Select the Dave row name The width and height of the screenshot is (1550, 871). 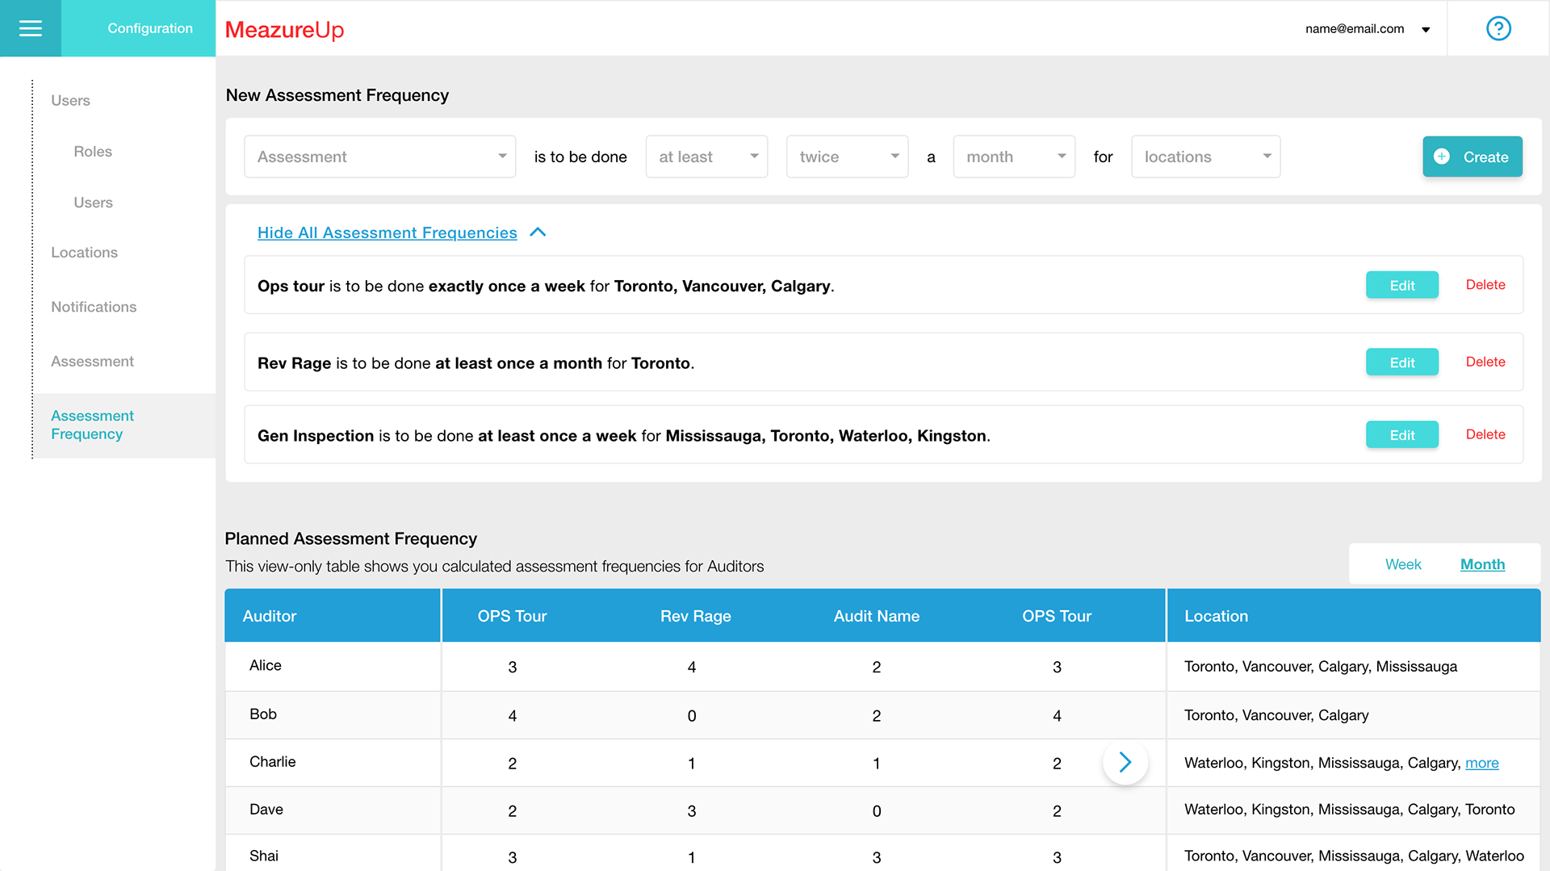point(266,810)
